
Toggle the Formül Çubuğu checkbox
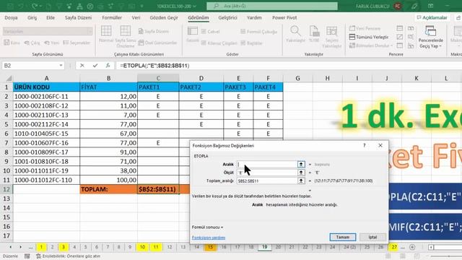click(243, 31)
